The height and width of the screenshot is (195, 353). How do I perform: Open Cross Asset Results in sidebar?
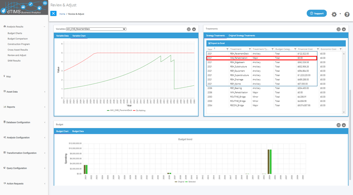click(18, 50)
